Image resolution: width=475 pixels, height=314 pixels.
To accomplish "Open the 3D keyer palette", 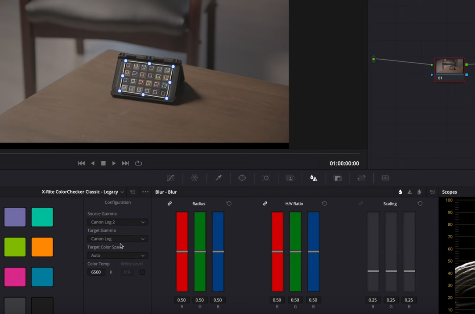I will pos(385,178).
